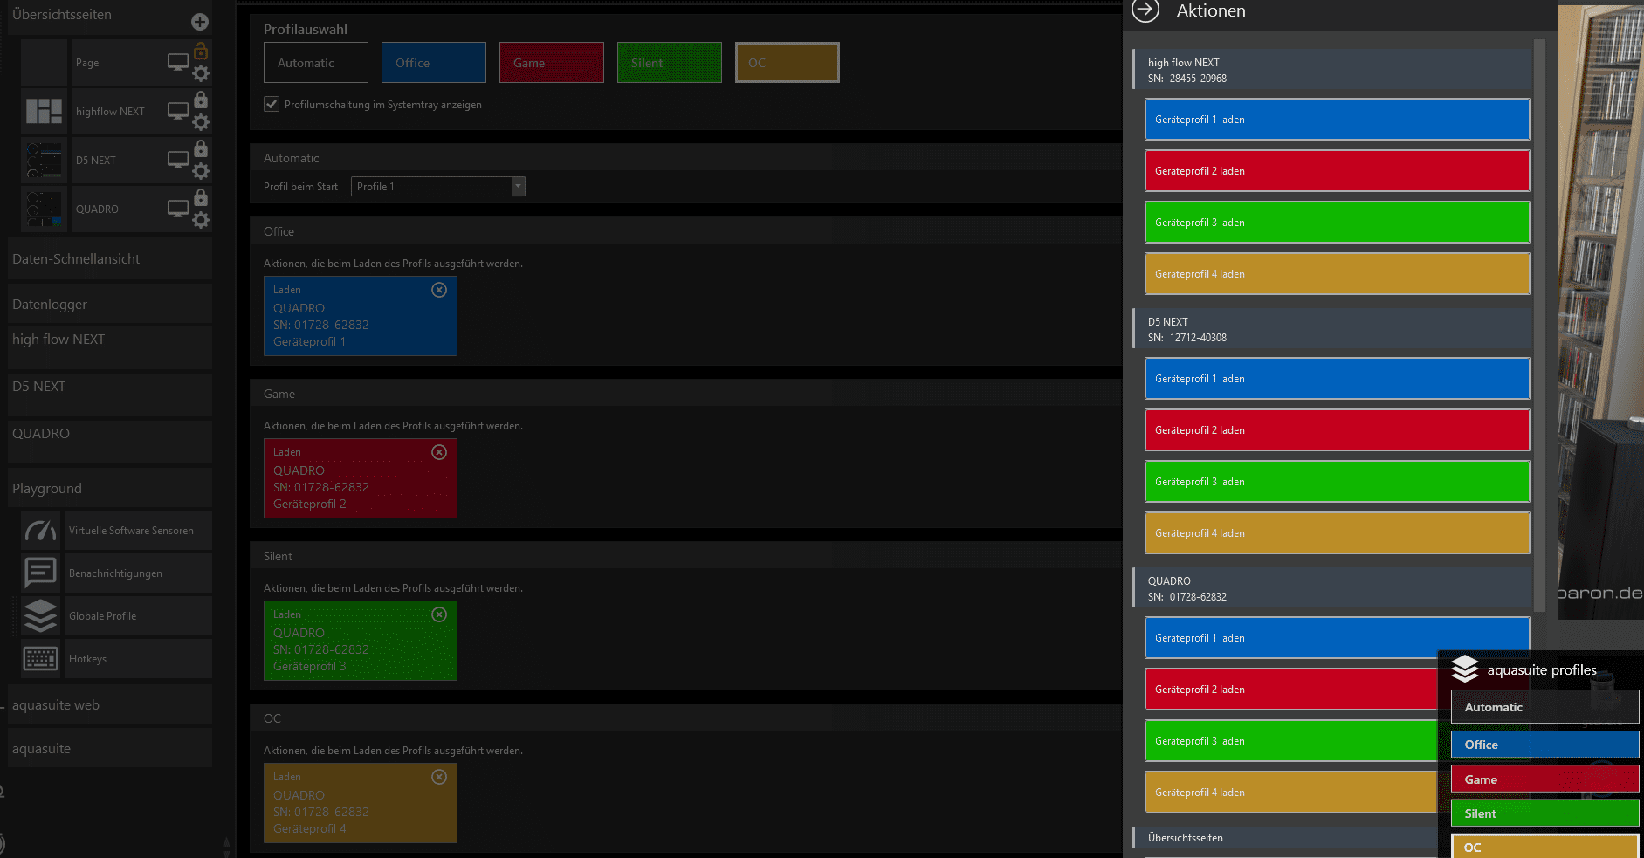Screen dimensions: 1644x858
Task: Open QUADRO device section in sidebar
Action: 110,442
